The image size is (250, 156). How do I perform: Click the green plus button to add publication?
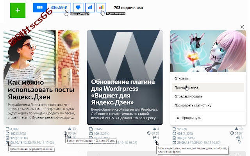coord(18,11)
